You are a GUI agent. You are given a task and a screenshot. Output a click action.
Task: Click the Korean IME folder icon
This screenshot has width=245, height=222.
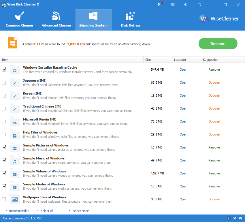click(15, 95)
